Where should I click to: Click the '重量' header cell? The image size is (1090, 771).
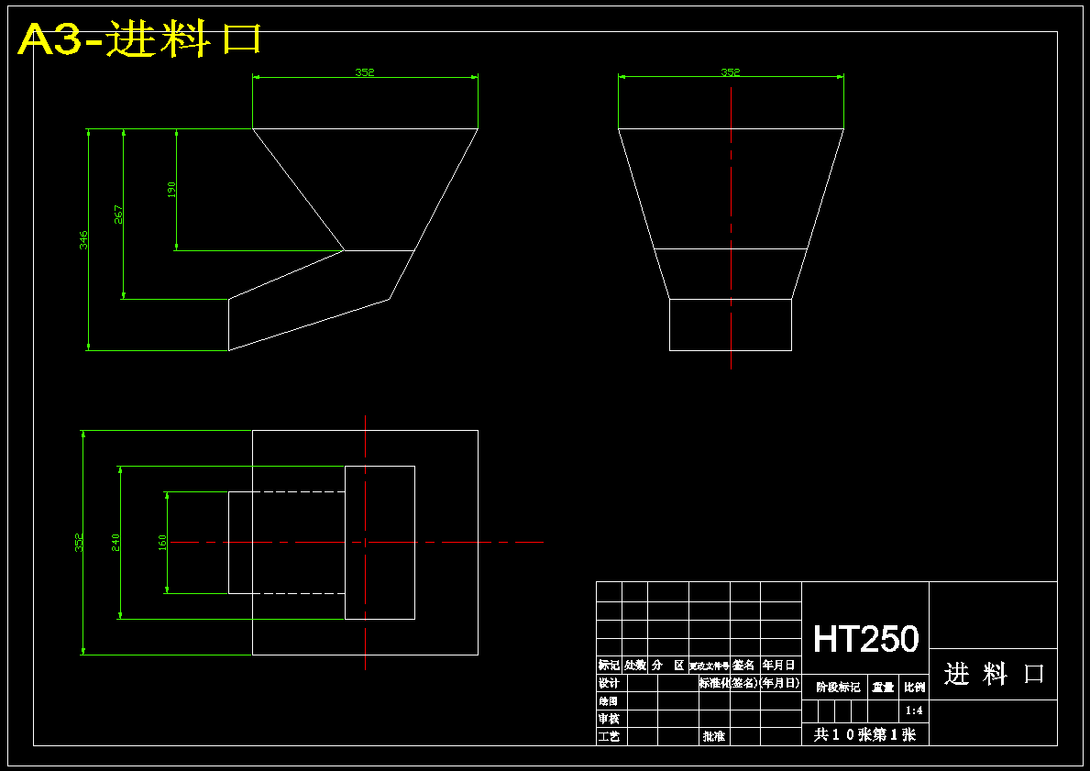coord(884,688)
